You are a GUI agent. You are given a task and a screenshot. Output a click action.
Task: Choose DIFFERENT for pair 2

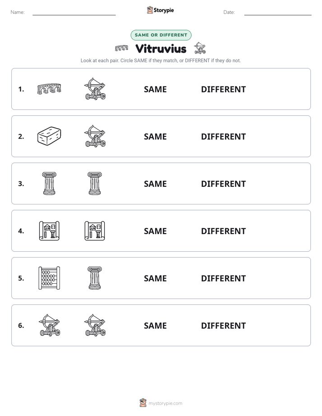[x=223, y=136]
